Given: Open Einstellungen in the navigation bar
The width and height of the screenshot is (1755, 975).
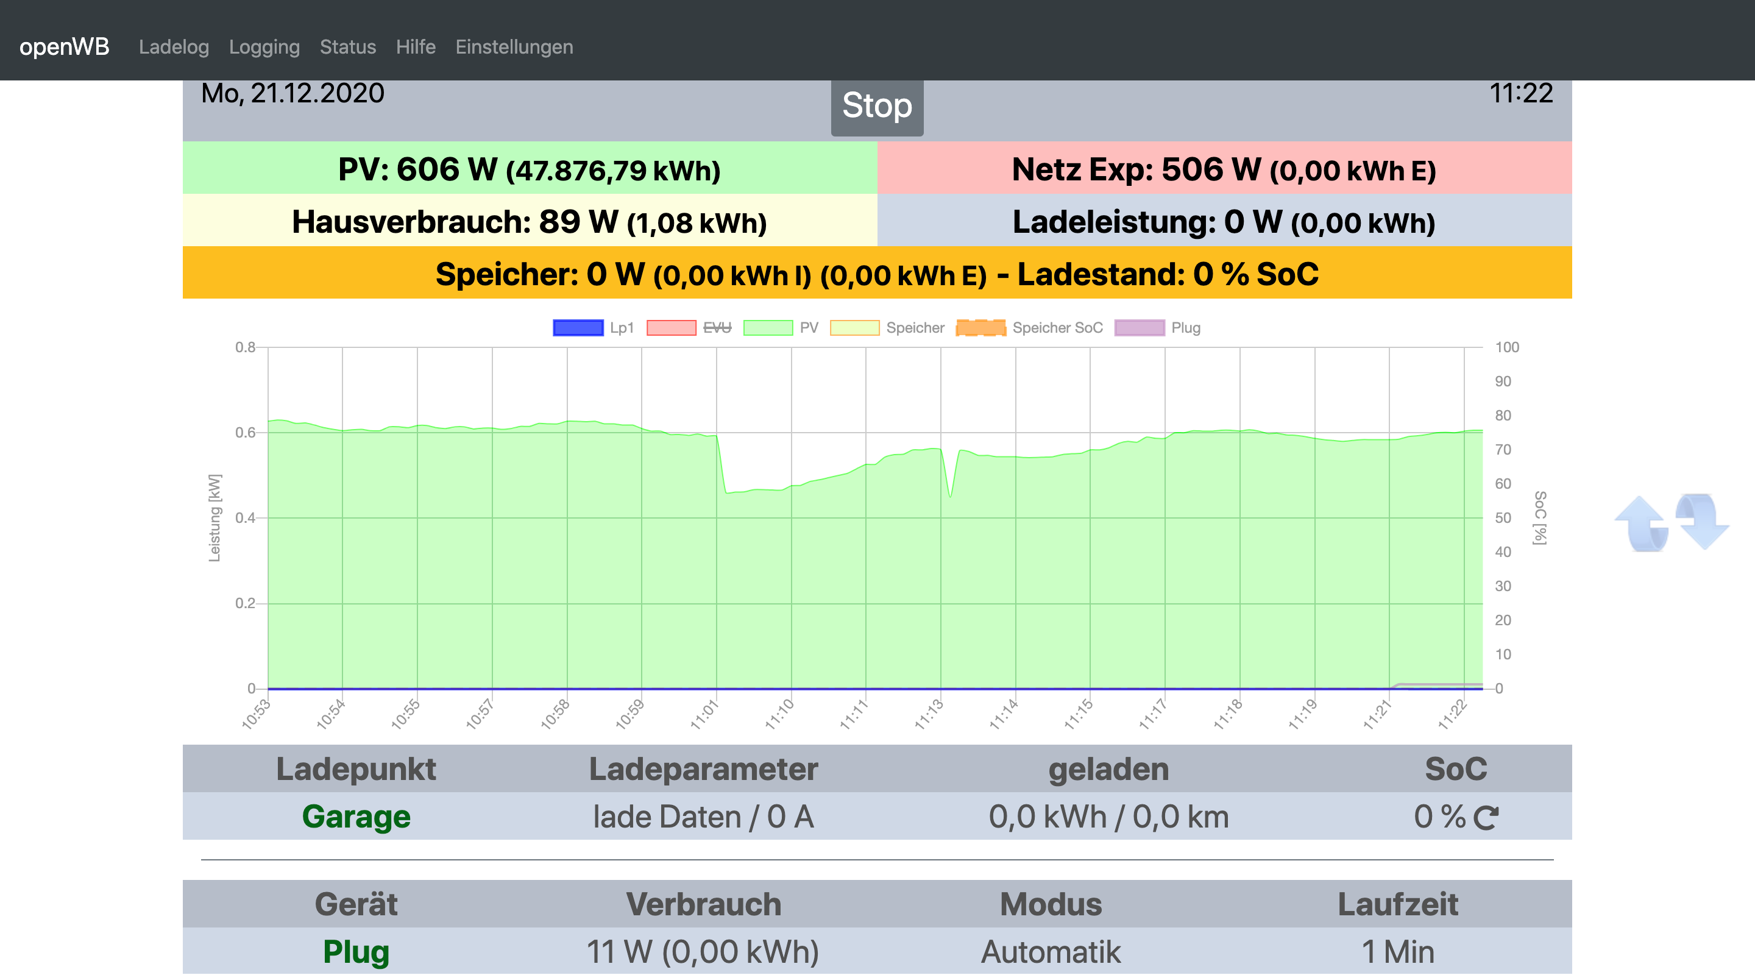Looking at the screenshot, I should (x=514, y=47).
